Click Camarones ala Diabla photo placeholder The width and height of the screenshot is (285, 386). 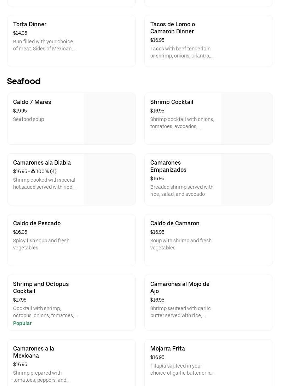[110, 180]
